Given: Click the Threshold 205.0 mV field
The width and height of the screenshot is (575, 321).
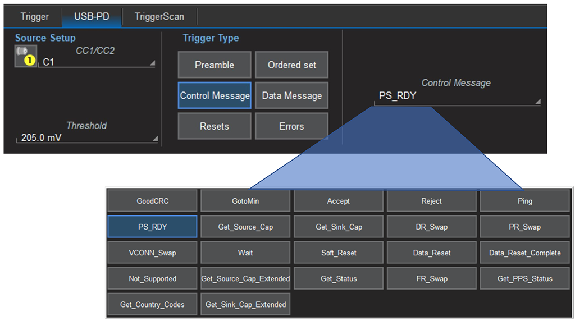Looking at the screenshot, I should [87, 137].
